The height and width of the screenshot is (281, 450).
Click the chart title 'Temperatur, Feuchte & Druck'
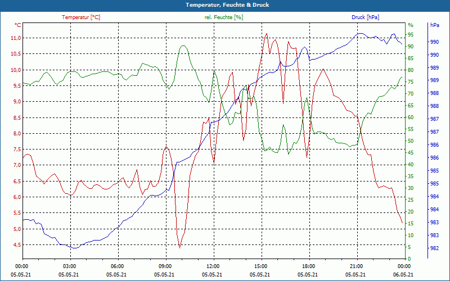227,5
